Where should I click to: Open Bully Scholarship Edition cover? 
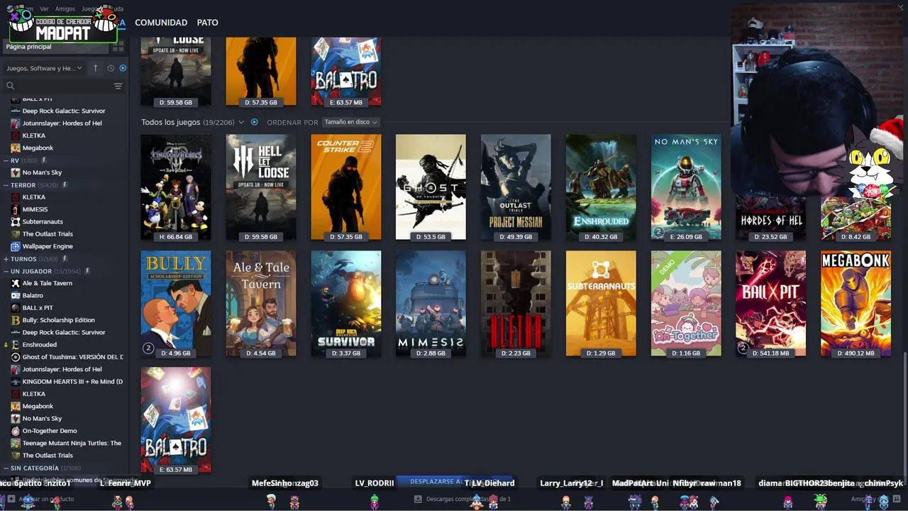(x=176, y=304)
